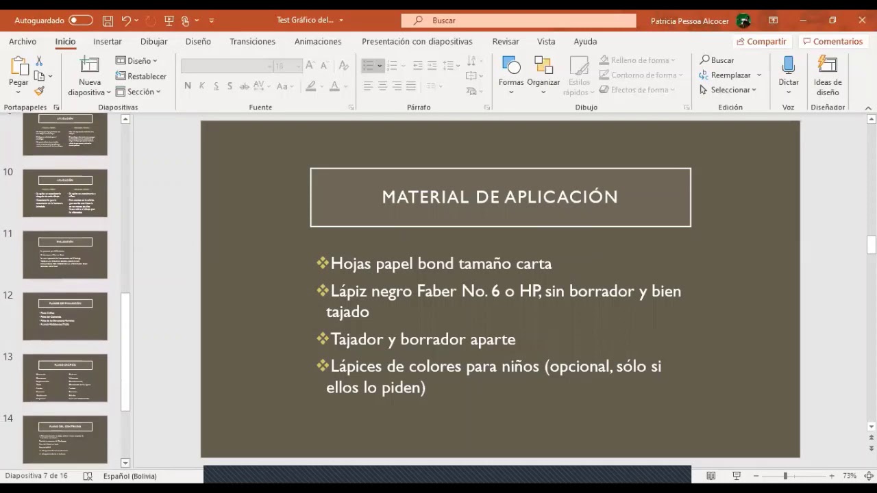The image size is (877, 493).
Task: Click the Format Painter brush icon
Action: click(39, 91)
